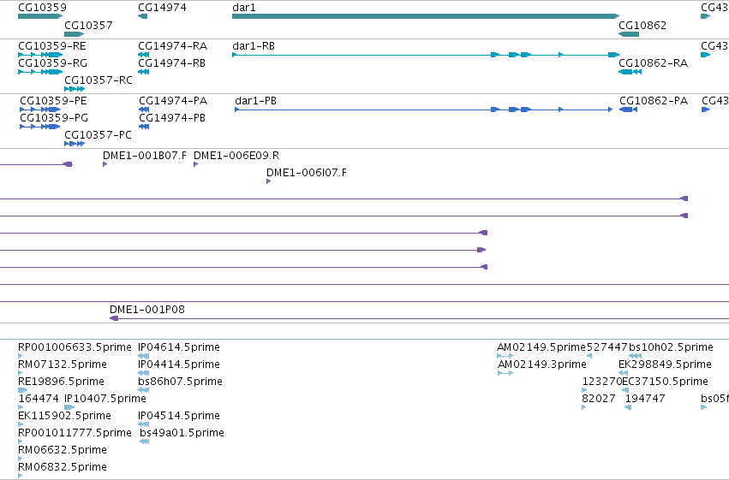The height and width of the screenshot is (480, 729).
Task: Click the CG14974-PA protein label
Action: [173, 101]
